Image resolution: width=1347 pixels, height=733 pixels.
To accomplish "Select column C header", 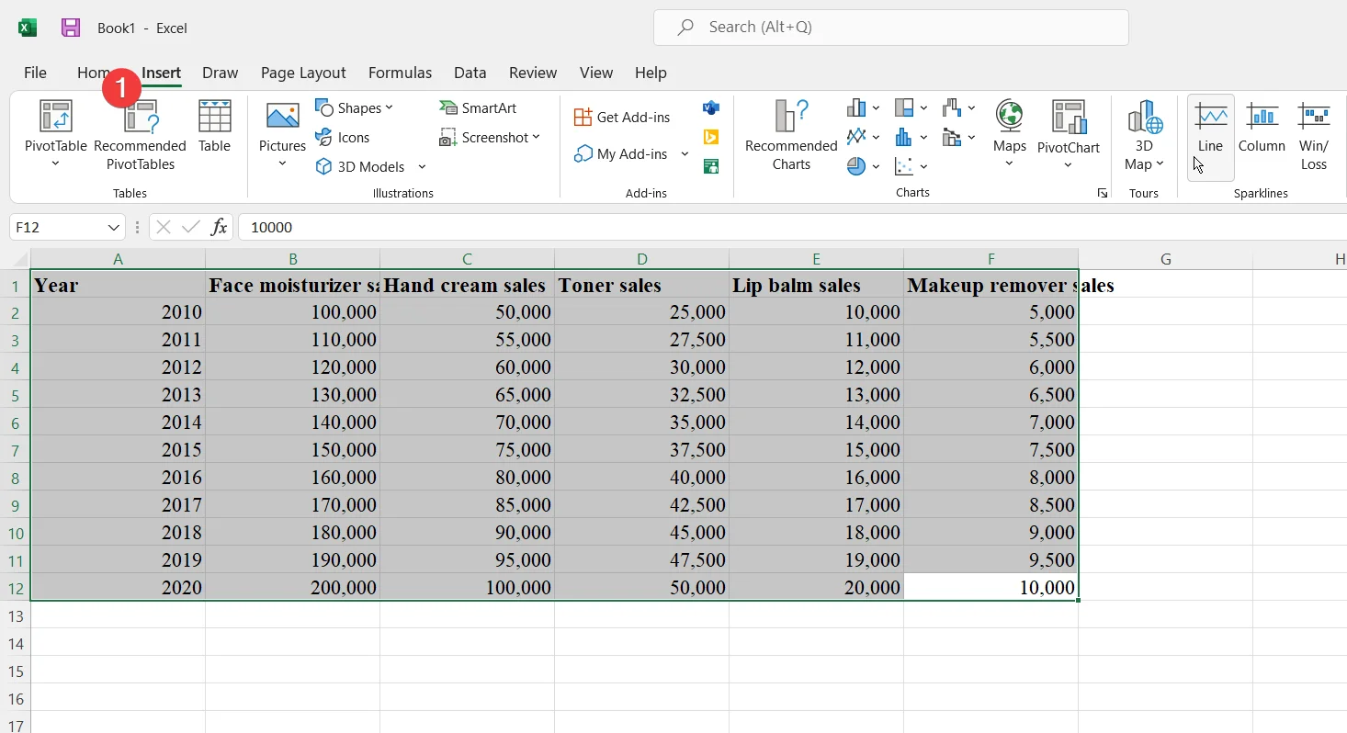I will point(467,259).
